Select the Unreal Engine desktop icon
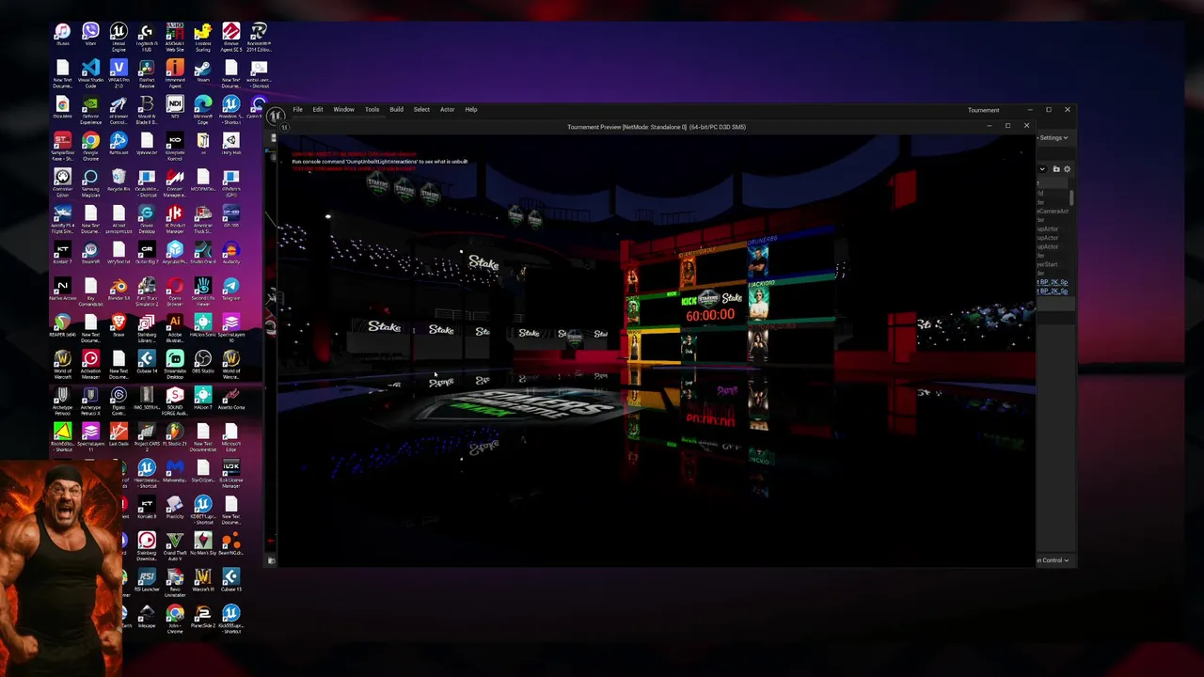 point(119,38)
